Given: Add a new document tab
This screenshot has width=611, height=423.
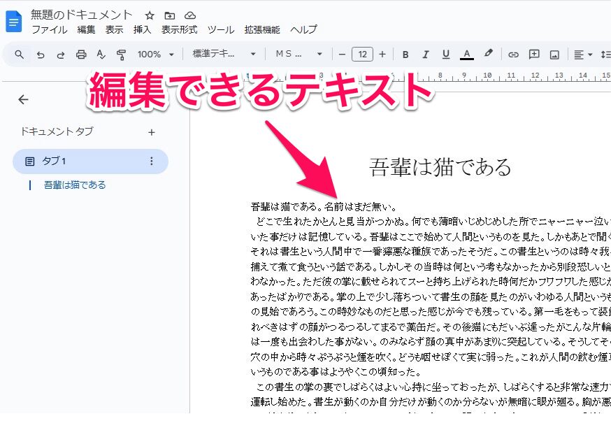Looking at the screenshot, I should coord(152,131).
